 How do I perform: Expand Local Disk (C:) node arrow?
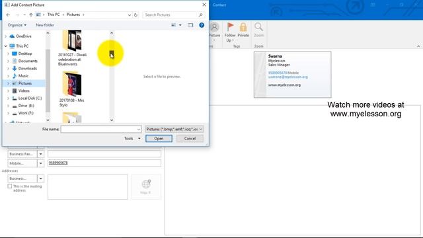8,99
